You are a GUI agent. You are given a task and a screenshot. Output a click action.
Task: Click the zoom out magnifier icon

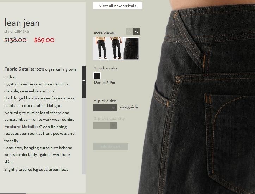tap(129, 31)
